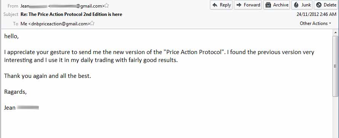Click the Reply arrow icon
This screenshot has width=339, height=138.
(215, 5)
